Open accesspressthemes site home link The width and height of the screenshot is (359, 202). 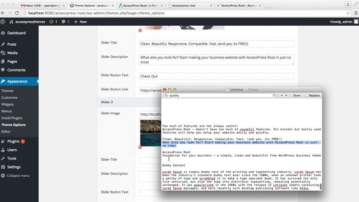click(27, 22)
